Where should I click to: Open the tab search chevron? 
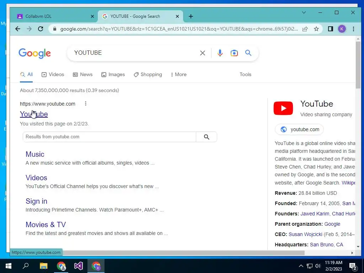(x=304, y=12)
